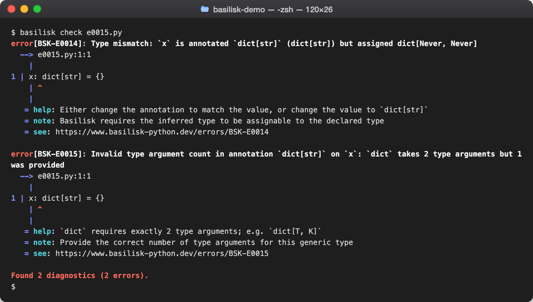Click the final empty '$' shell prompt
This screenshot has width=533, height=302.
[13, 287]
